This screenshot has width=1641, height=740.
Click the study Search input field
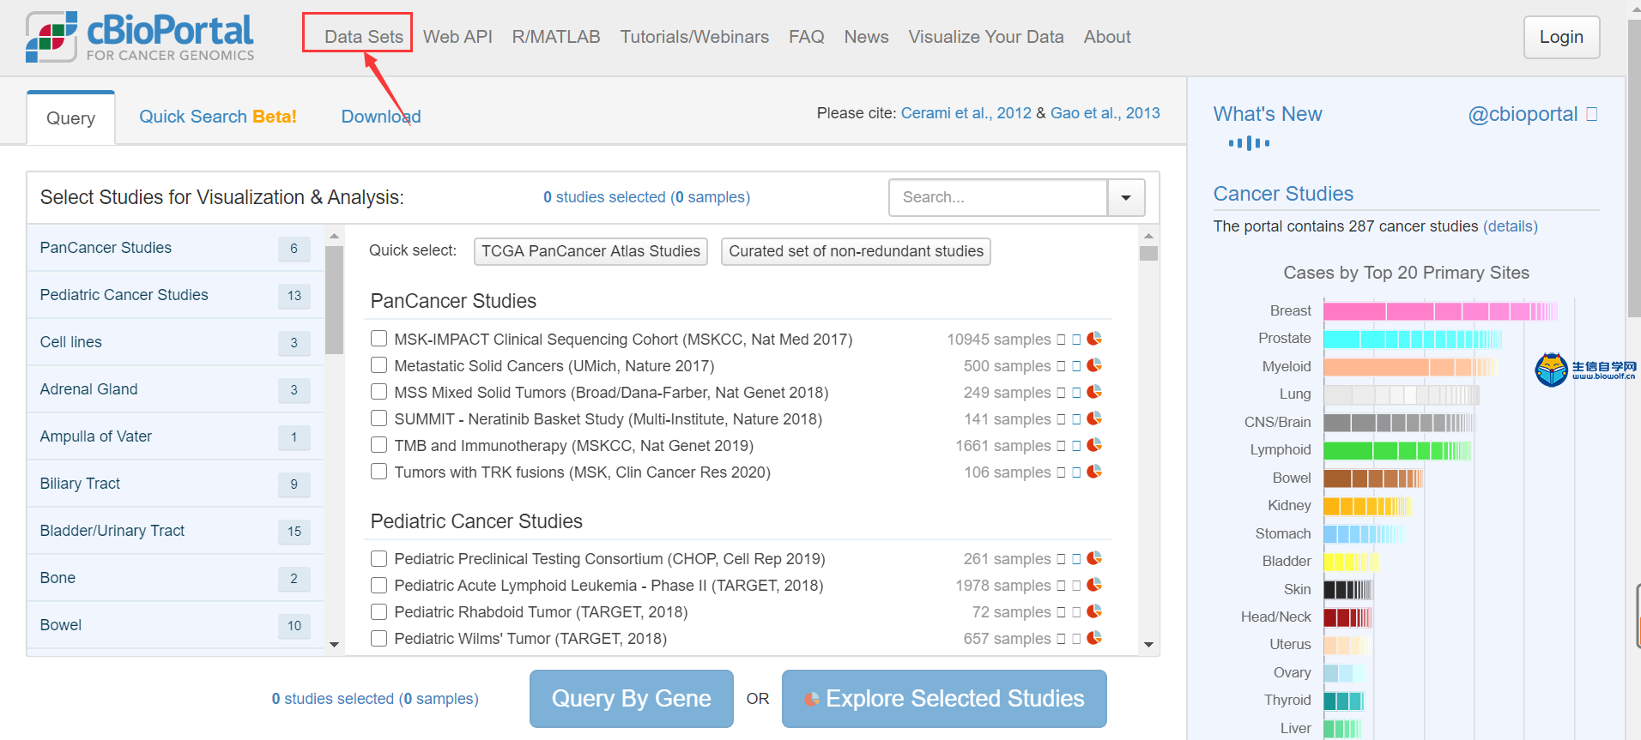pyautogui.click(x=998, y=198)
